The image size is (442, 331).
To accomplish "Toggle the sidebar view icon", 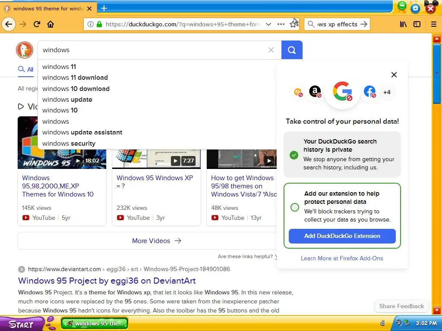I will 417,24.
